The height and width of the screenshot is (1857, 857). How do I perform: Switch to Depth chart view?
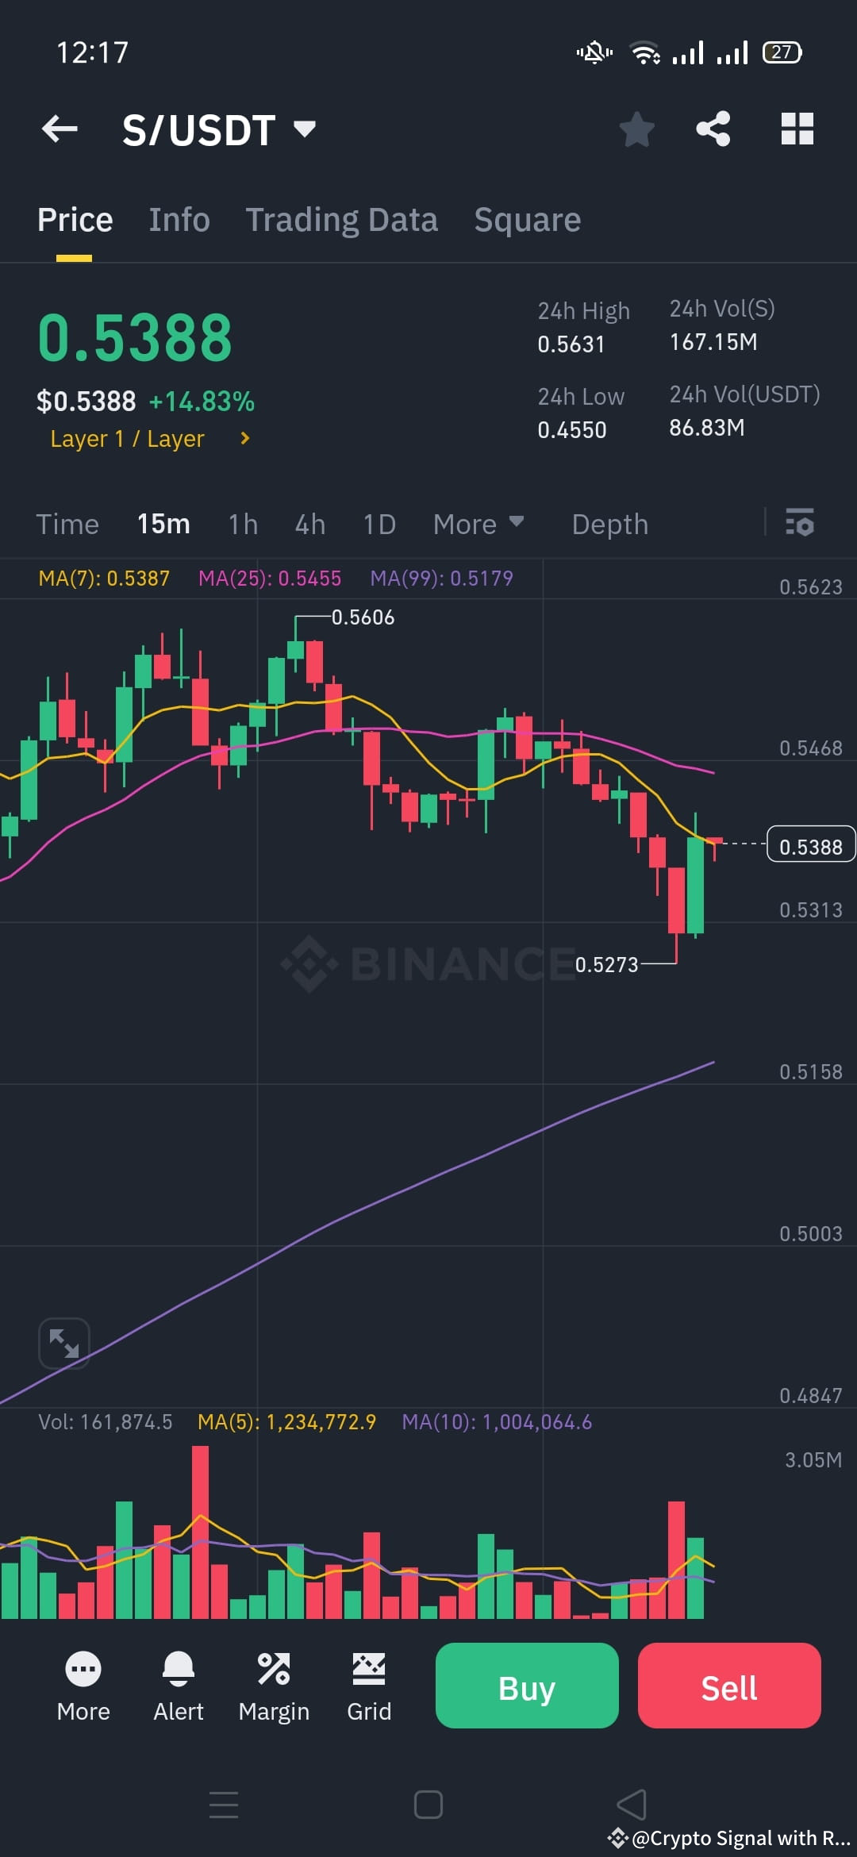(x=609, y=524)
